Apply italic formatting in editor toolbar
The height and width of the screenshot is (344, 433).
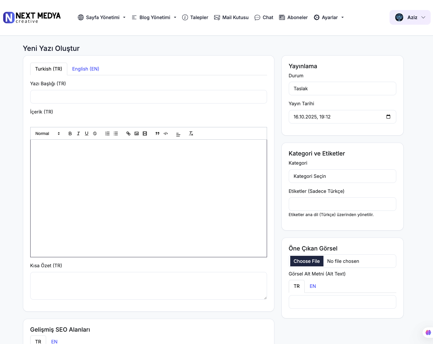click(78, 133)
